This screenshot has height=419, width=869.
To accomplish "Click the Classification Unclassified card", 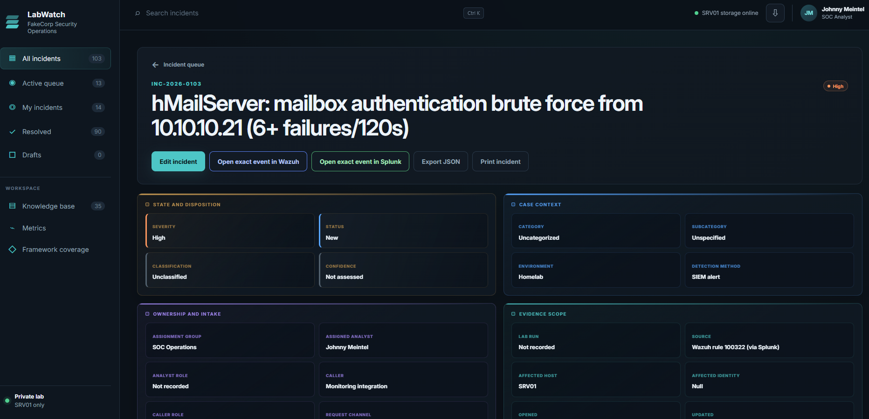I will pyautogui.click(x=230, y=270).
